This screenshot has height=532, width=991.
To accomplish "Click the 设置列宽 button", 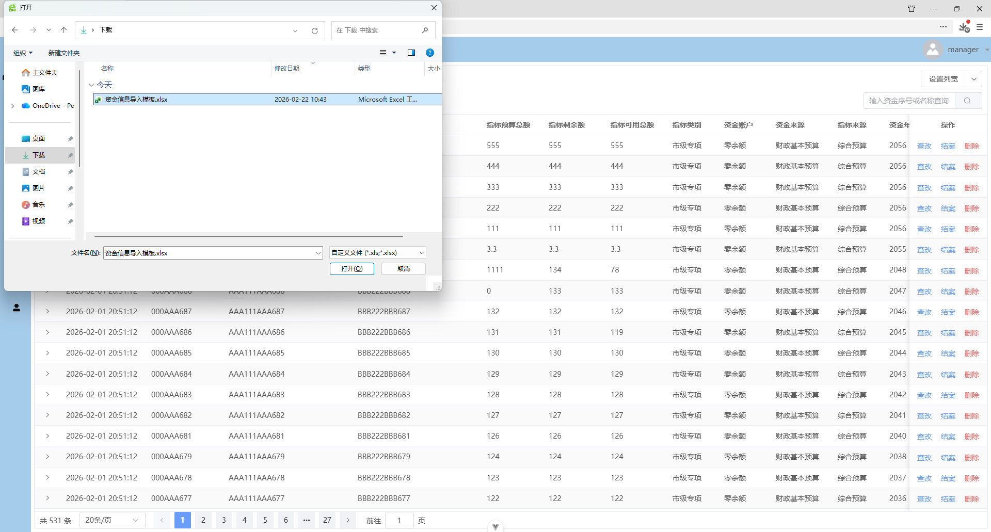I will coord(944,79).
